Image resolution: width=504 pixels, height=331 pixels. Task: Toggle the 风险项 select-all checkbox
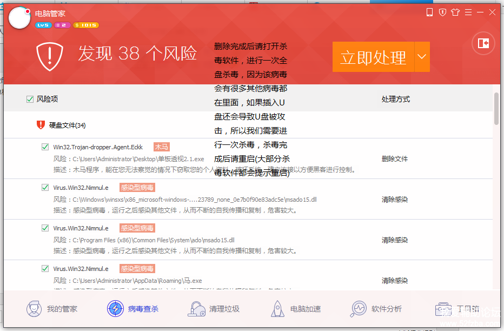pyautogui.click(x=30, y=100)
